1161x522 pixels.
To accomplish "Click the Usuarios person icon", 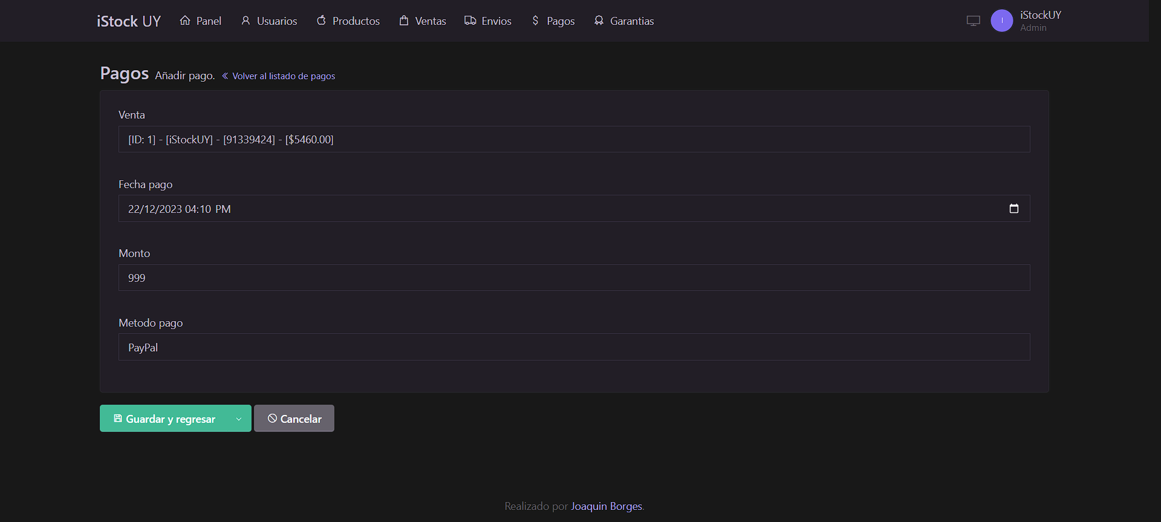I will 246,21.
